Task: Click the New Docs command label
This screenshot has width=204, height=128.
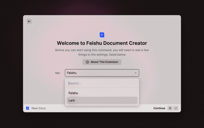Action: click(x=39, y=108)
